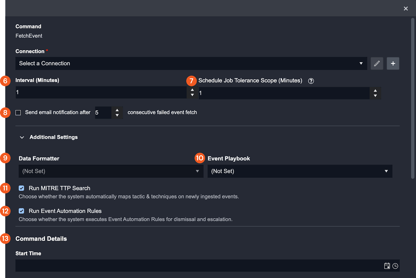Increase consecutive failed fetch count
The image size is (416, 278).
point(117,110)
